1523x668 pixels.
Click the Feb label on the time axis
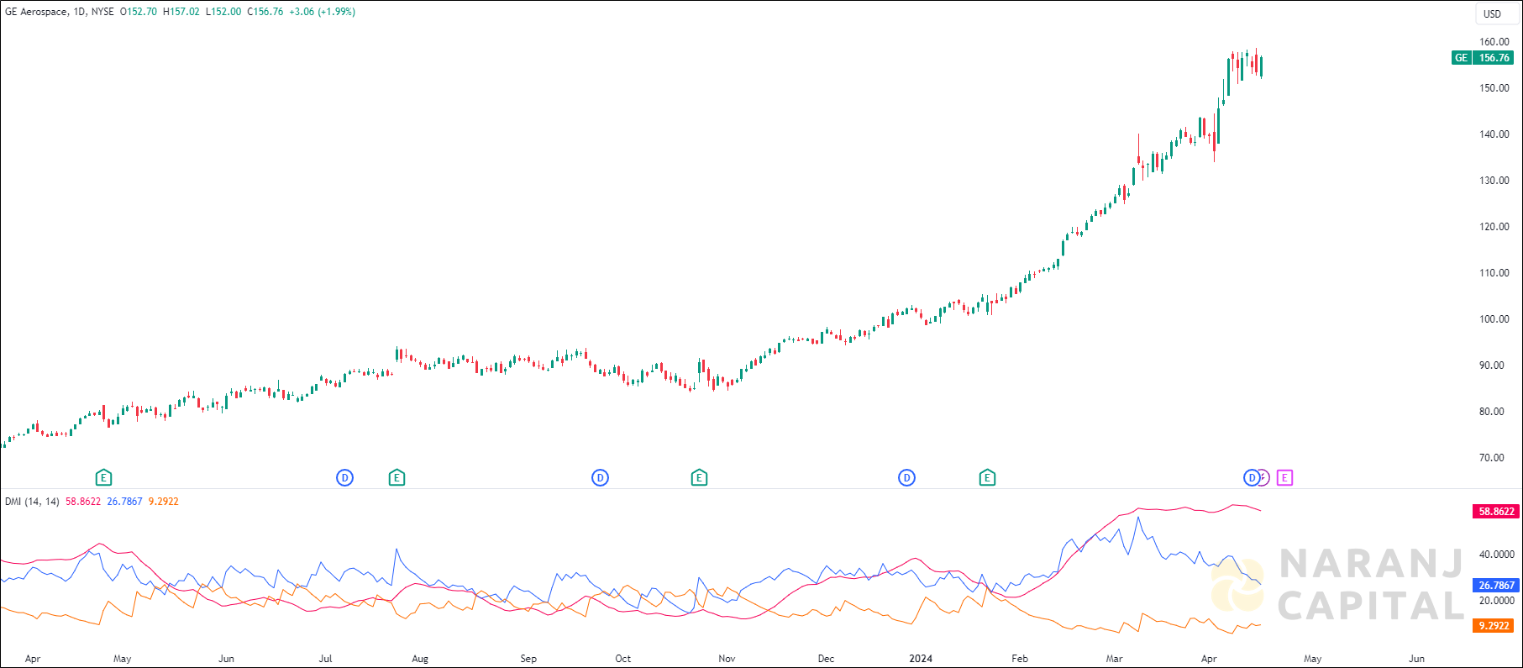(1020, 659)
